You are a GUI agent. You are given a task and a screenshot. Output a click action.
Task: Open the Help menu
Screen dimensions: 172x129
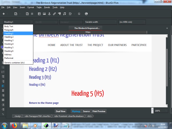point(62,7)
